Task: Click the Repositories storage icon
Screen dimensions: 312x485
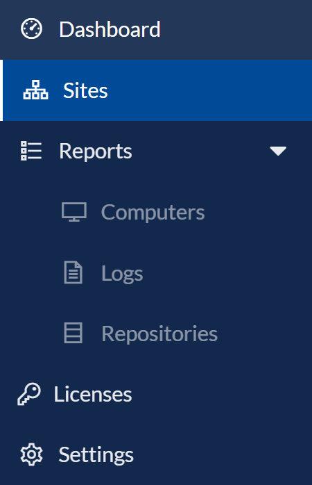Action: point(73,333)
